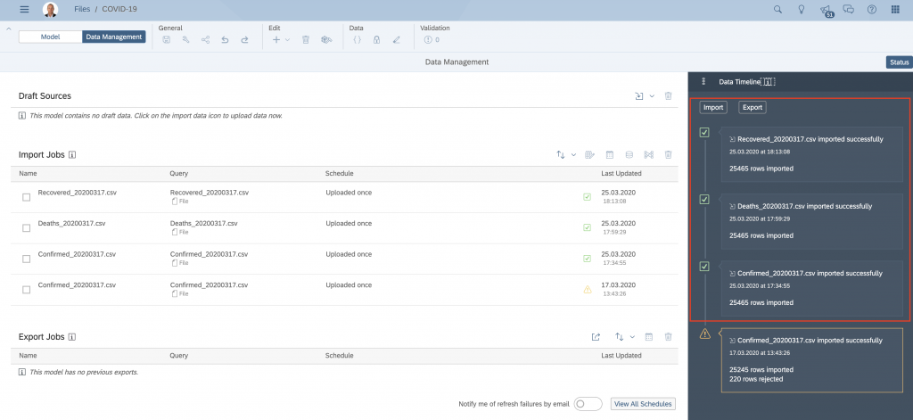
Task: Click refresh arrows icon in Import Jobs
Action: point(561,155)
